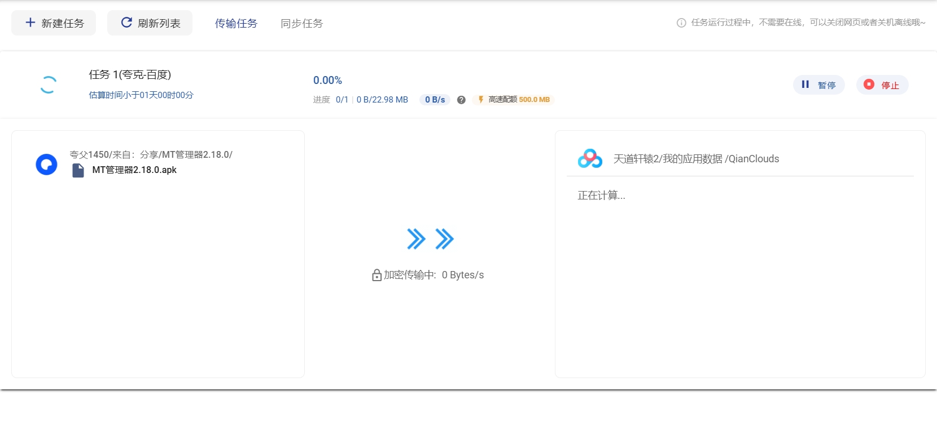Click the 正在计算... status text
Viewport: 937px width, 444px height.
(601, 196)
